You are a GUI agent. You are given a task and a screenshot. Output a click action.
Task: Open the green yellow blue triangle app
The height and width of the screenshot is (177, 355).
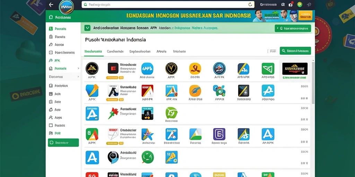coord(195,134)
